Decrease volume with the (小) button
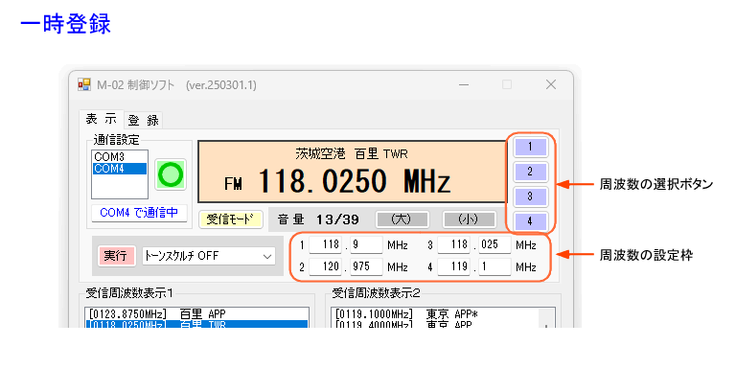Screen dimensions: 736x369 pyautogui.click(x=469, y=219)
